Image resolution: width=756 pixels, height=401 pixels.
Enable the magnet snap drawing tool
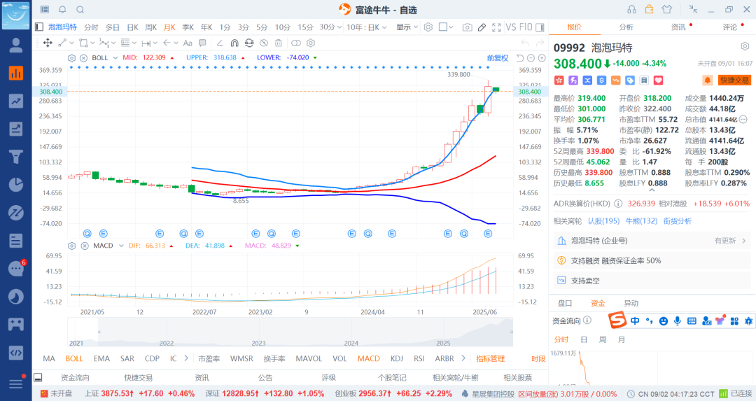(x=234, y=43)
